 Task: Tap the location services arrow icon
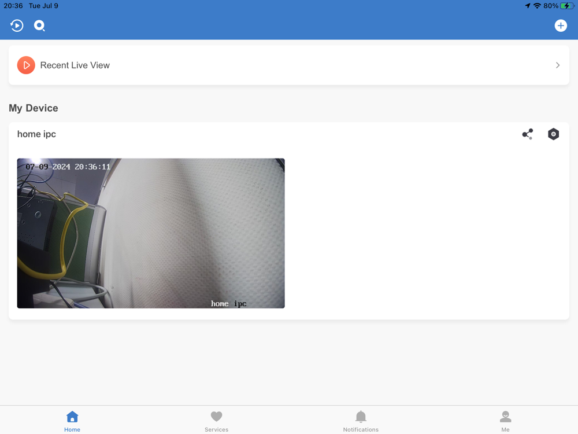528,6
